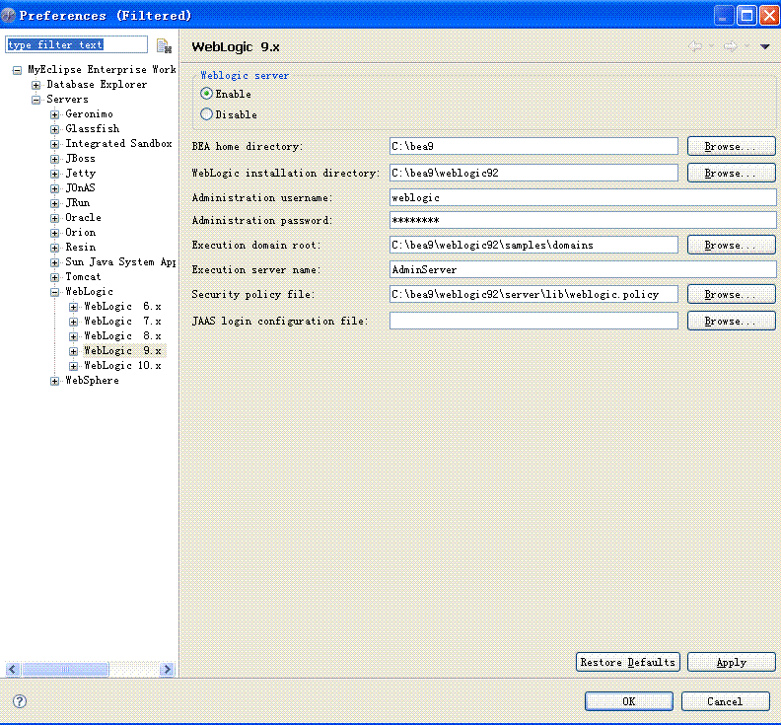Click the tree scrollbar left arrow
This screenshot has height=725, width=781.
(13, 669)
